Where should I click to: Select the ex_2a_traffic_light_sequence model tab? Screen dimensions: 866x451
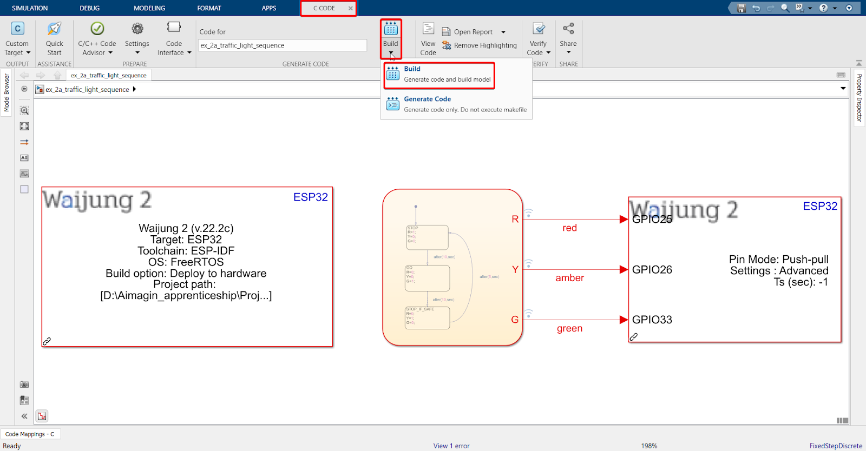tap(108, 76)
